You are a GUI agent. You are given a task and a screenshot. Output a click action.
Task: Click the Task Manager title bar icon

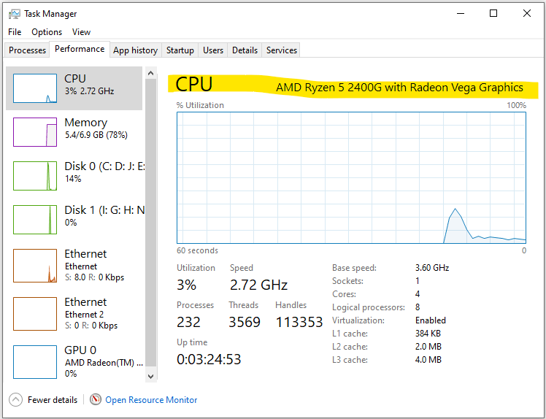[x=15, y=14]
